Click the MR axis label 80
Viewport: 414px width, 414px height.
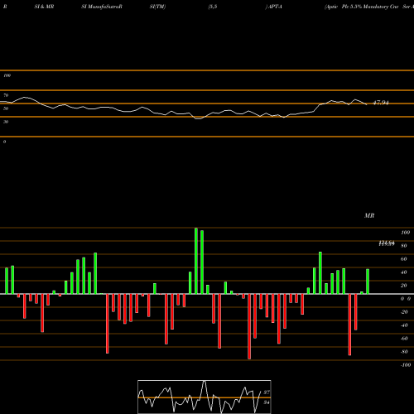point(404,246)
